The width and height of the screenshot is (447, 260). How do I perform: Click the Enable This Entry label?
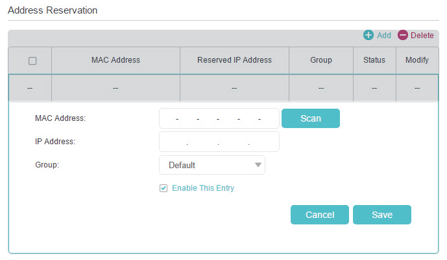(x=203, y=188)
